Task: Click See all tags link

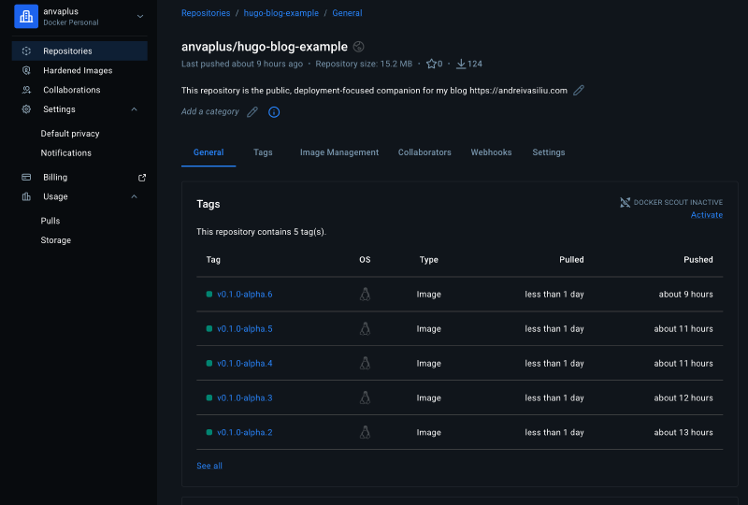Action: (x=209, y=466)
